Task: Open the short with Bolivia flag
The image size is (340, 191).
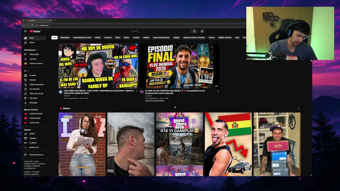Action: [228, 144]
